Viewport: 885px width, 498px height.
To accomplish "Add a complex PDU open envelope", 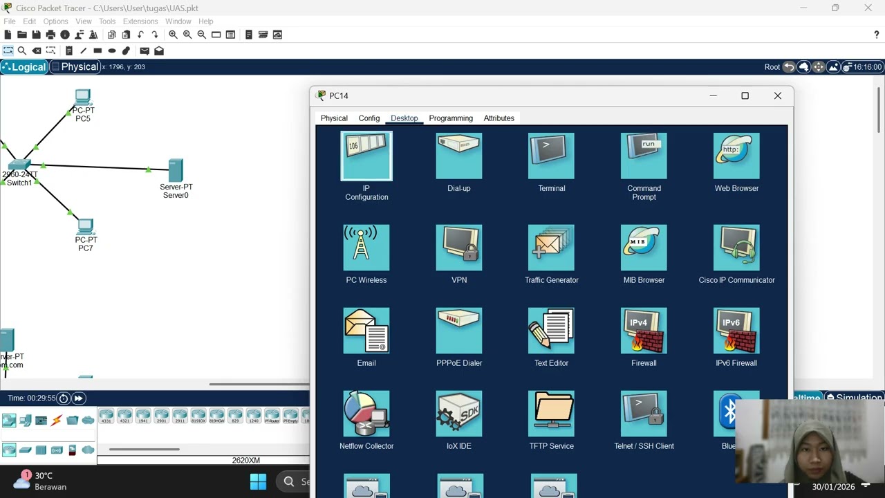I will (159, 50).
